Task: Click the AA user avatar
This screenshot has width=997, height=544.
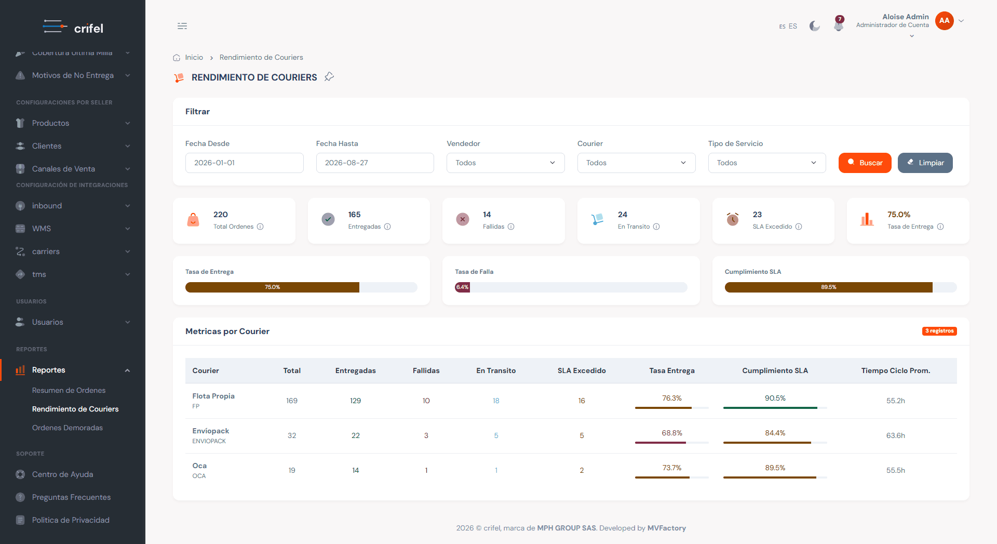Action: pos(945,21)
